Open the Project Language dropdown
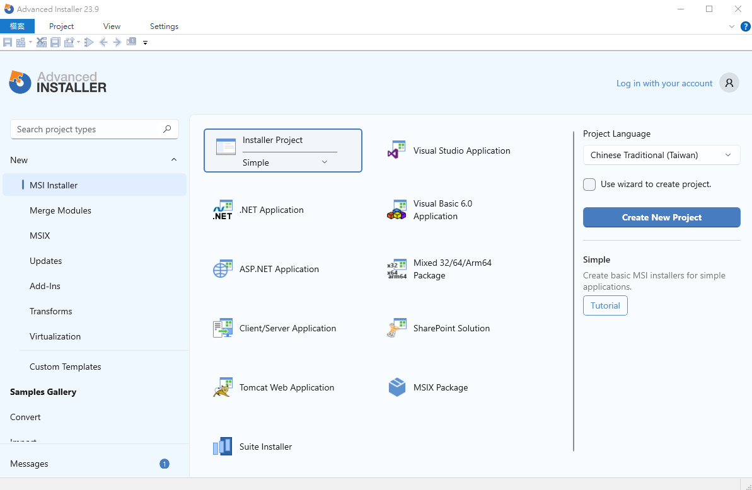 click(661, 155)
